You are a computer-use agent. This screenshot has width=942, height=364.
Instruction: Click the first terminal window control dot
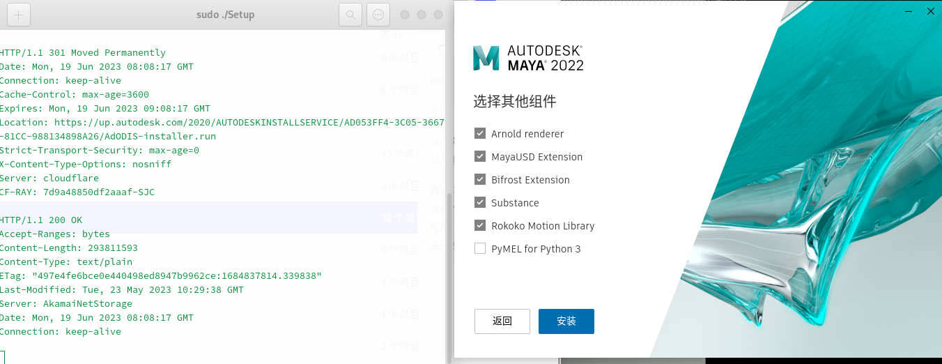click(x=405, y=15)
